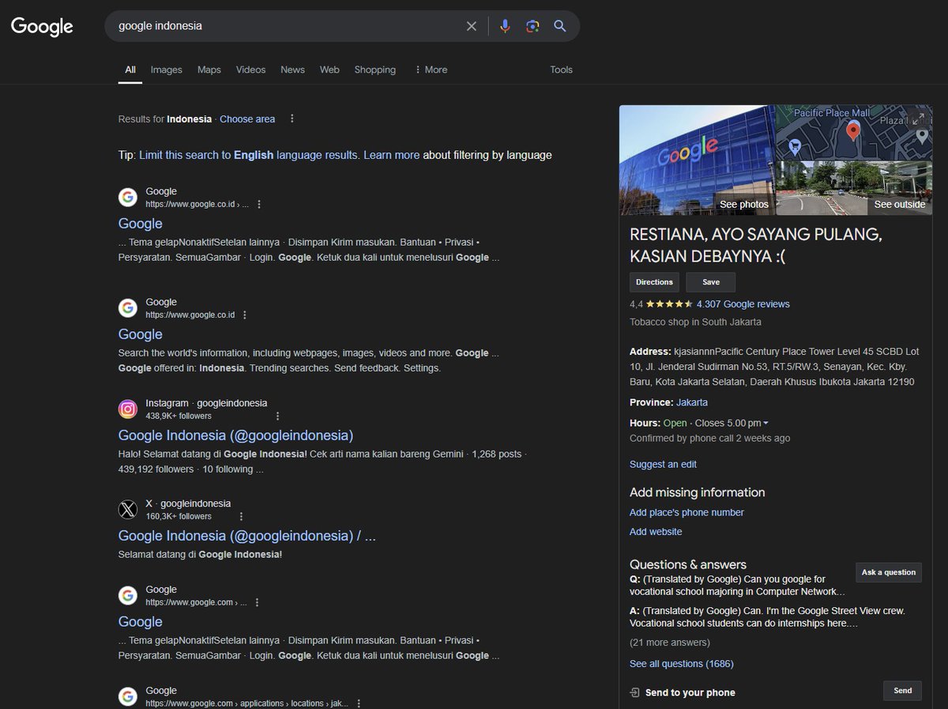The image size is (948, 709).
Task: Submit search with magnifier icon
Action: pos(560,26)
